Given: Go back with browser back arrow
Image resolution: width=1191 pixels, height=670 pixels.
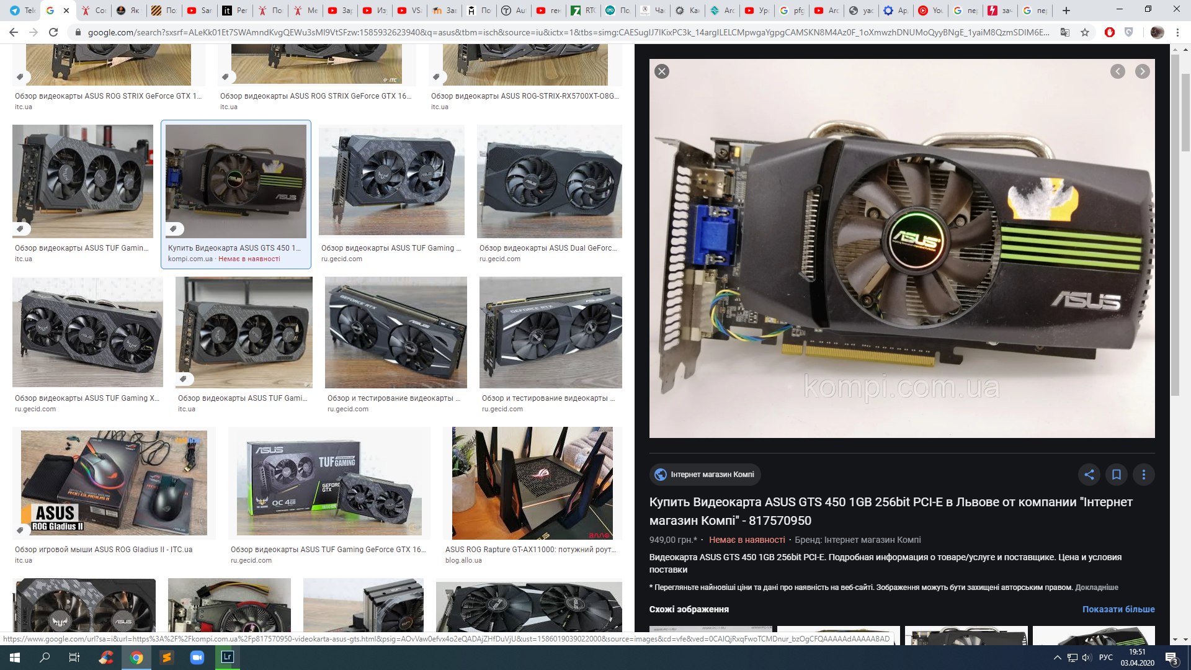Looking at the screenshot, I should 14,32.
